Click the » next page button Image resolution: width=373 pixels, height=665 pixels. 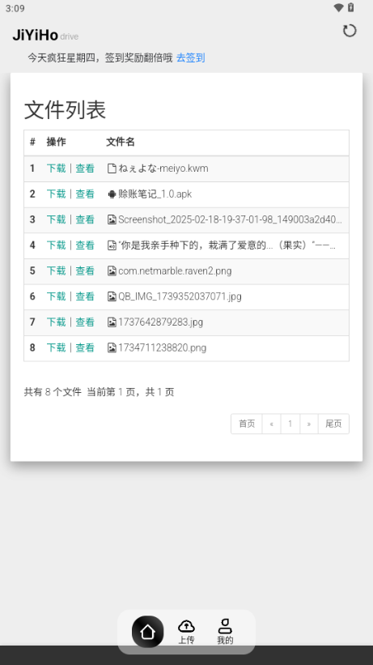(x=309, y=424)
